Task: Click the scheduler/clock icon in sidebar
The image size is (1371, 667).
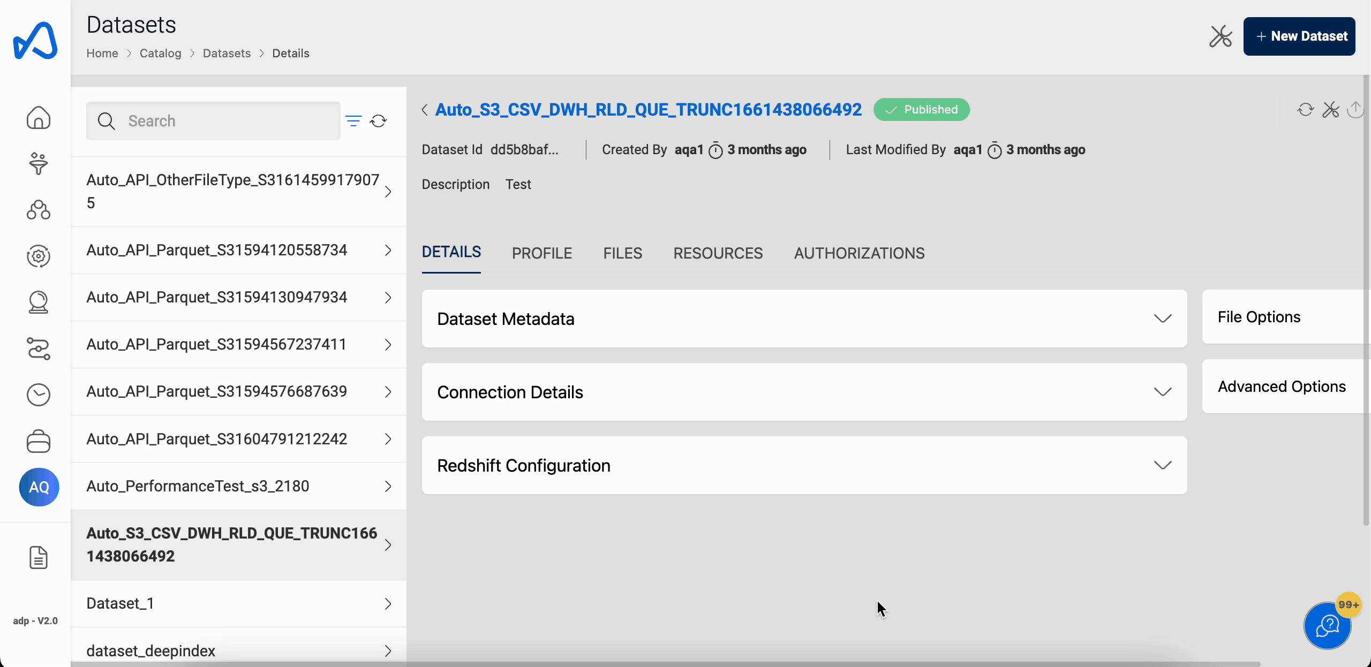Action: tap(39, 394)
